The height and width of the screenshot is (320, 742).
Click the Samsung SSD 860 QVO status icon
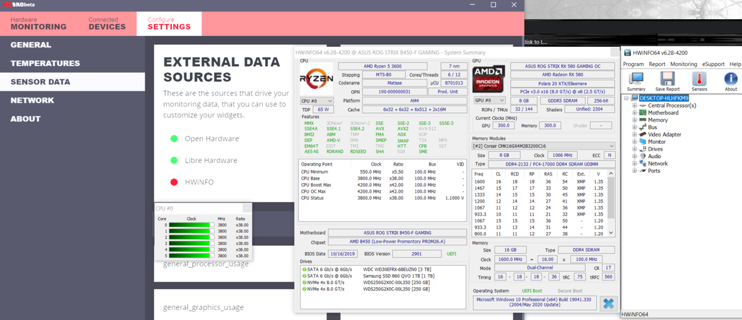click(304, 276)
